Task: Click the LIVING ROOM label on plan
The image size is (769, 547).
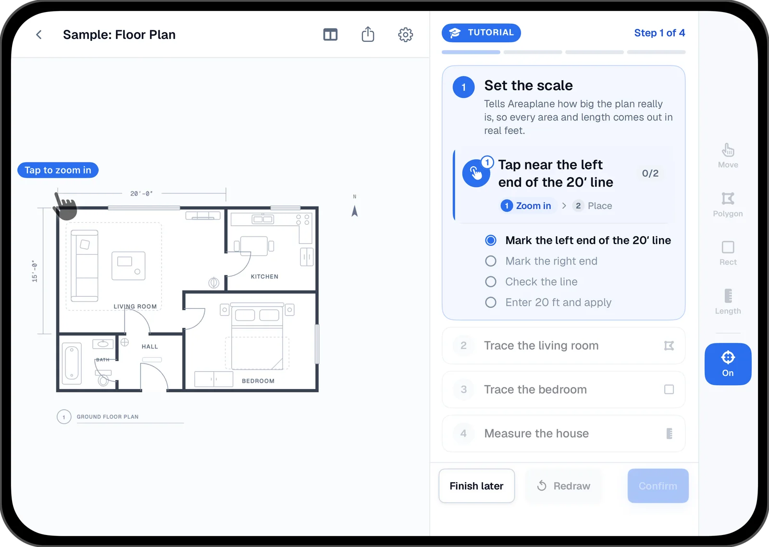Action: [135, 306]
